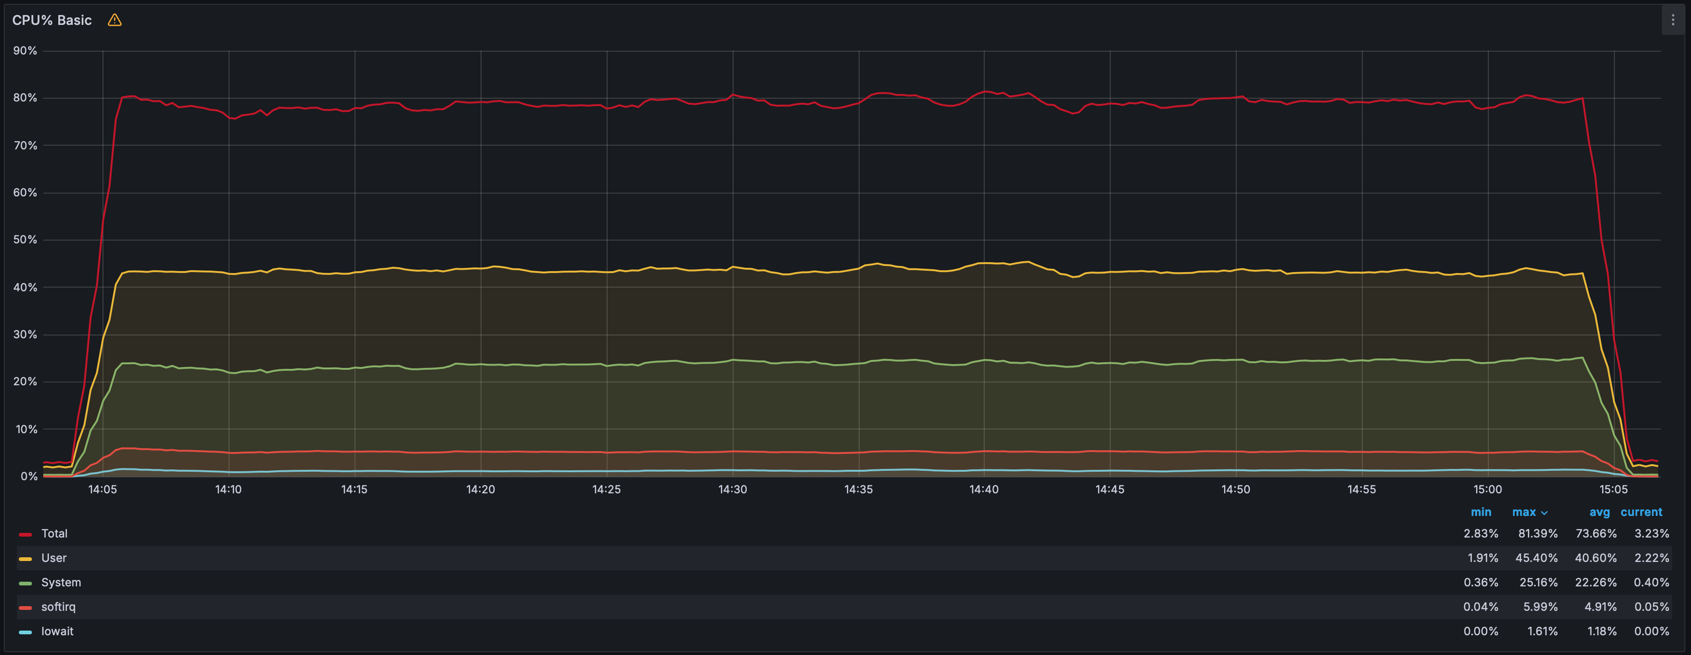
Task: Click Total min value 2.83%
Action: 1481,534
